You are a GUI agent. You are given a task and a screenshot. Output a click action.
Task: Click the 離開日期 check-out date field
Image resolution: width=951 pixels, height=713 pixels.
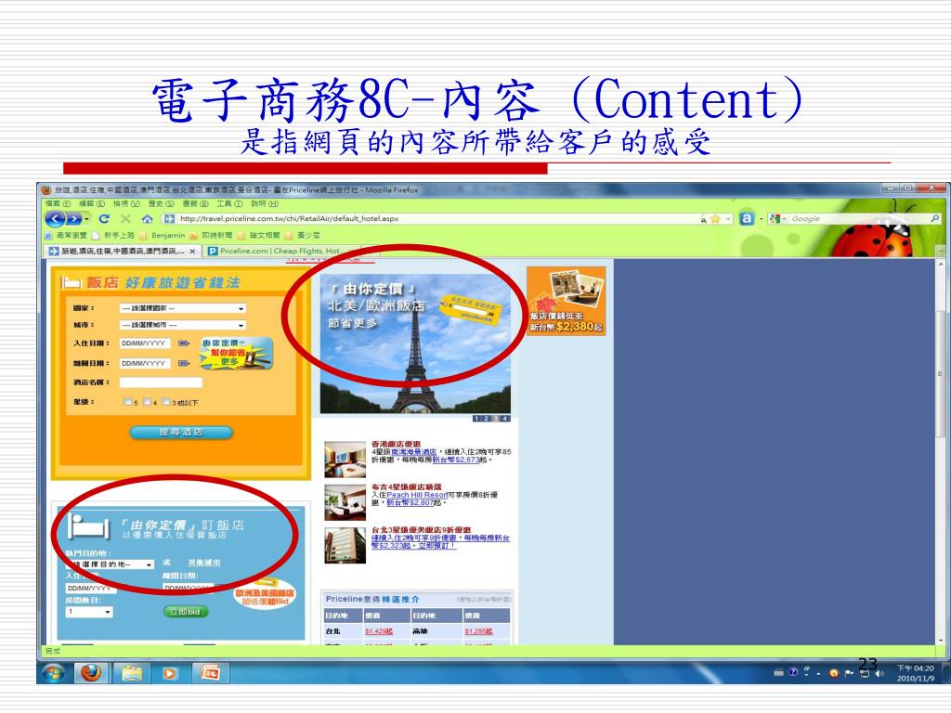(144, 363)
